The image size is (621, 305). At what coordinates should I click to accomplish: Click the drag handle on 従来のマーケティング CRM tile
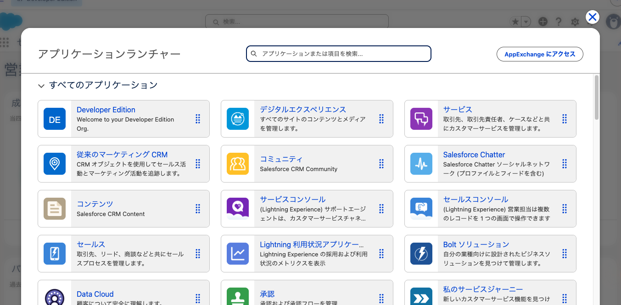tap(198, 164)
